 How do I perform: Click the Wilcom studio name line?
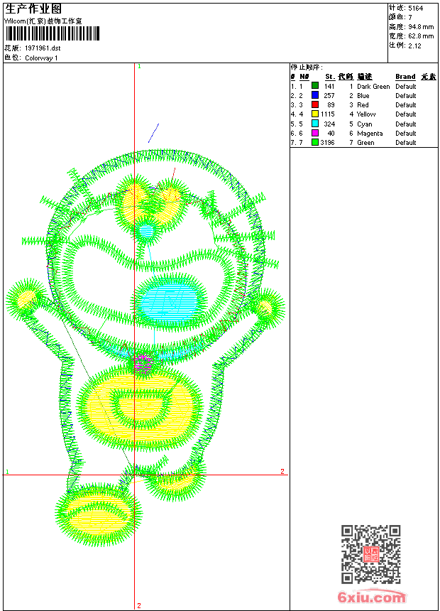[x=43, y=21]
